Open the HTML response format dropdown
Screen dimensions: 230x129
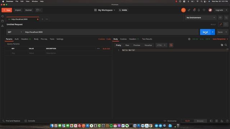[x=161, y=45]
